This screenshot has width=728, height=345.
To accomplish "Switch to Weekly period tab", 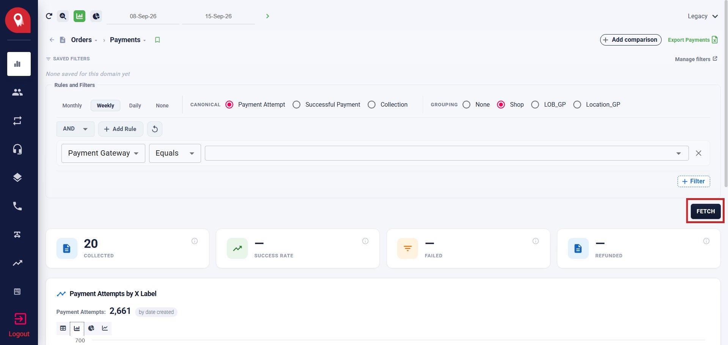I will pyautogui.click(x=105, y=106).
